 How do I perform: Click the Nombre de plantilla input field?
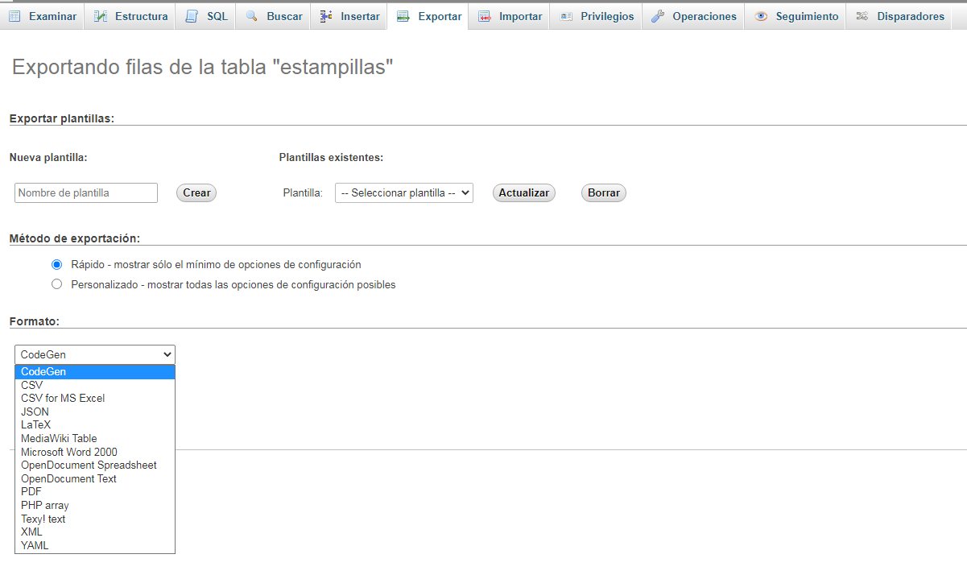coord(85,192)
